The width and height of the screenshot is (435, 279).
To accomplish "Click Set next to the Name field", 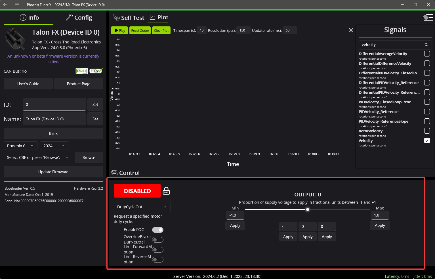I will coord(95,119).
